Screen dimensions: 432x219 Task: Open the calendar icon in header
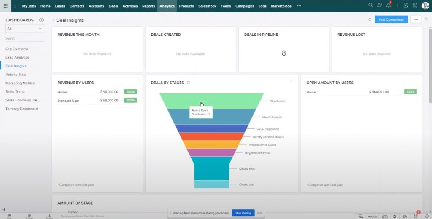click(x=406, y=5)
